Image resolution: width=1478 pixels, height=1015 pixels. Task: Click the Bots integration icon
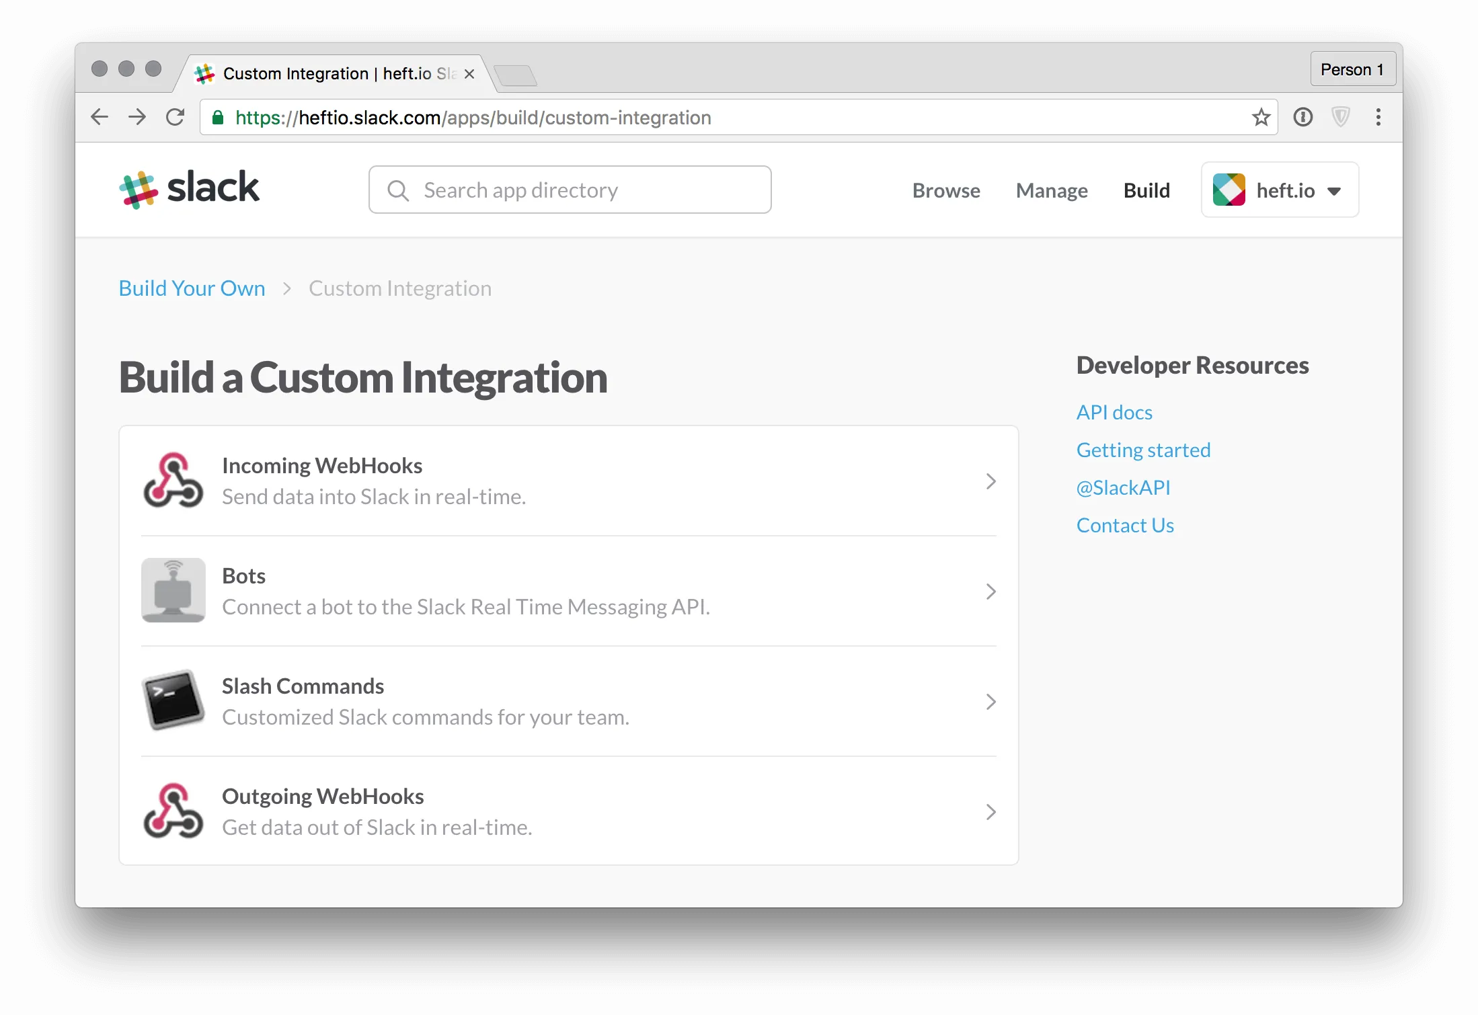[x=173, y=590]
